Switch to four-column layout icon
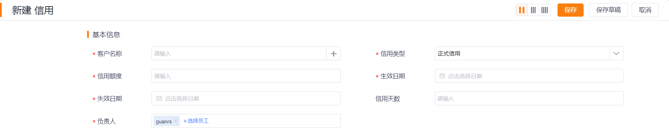The height and width of the screenshot is (140, 669). point(545,10)
